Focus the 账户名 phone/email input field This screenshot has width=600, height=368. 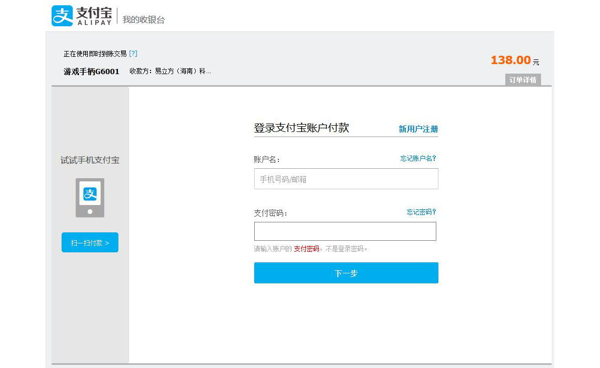[346, 179]
